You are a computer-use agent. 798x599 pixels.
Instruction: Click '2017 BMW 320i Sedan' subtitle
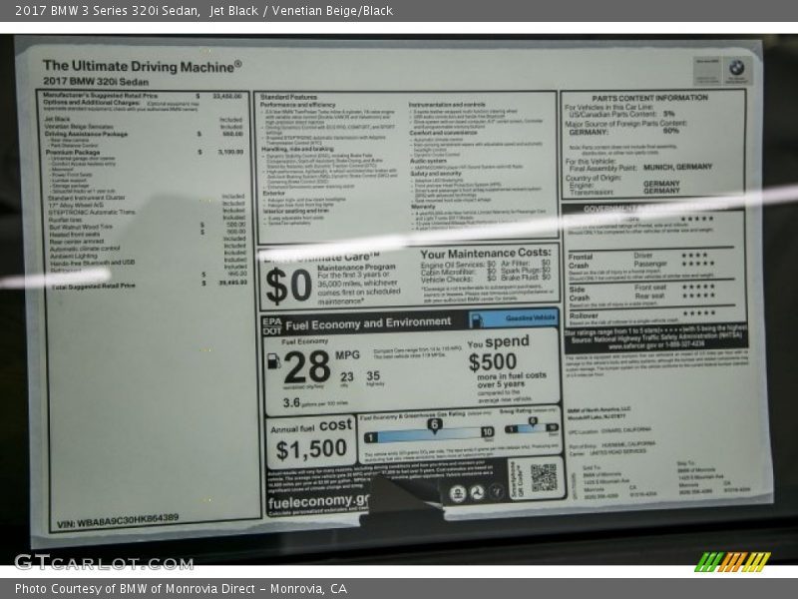tap(96, 82)
